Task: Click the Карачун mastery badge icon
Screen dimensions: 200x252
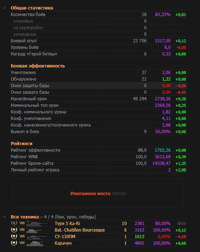Action: [x=14, y=243]
